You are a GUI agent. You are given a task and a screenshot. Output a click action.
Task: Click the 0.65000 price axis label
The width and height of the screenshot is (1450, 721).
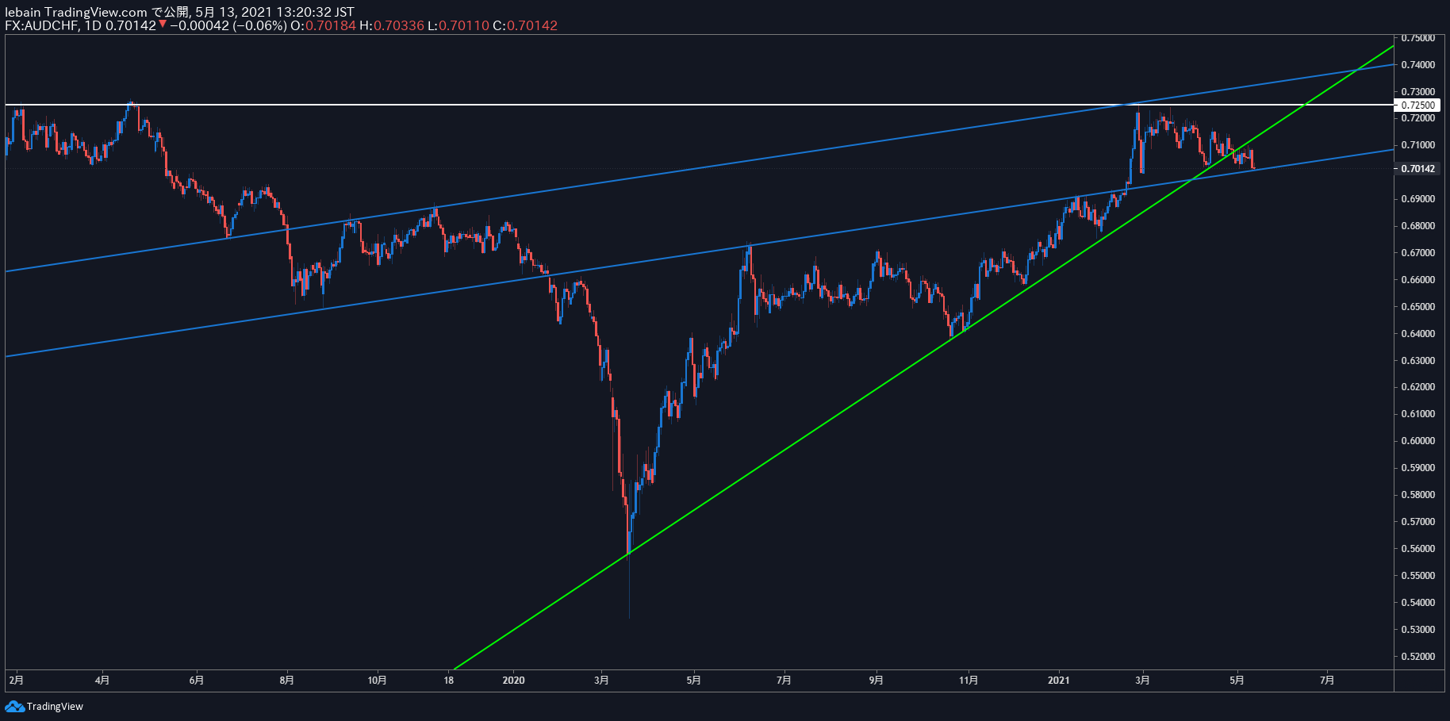(x=1417, y=307)
